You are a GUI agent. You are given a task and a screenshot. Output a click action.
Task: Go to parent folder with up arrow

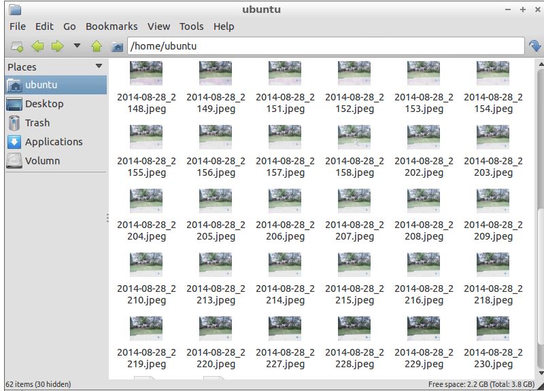[97, 46]
